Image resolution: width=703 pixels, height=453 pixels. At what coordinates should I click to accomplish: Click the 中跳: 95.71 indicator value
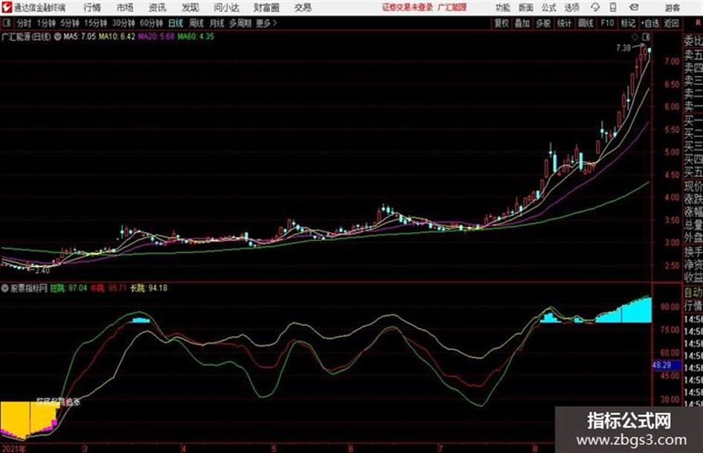click(109, 288)
